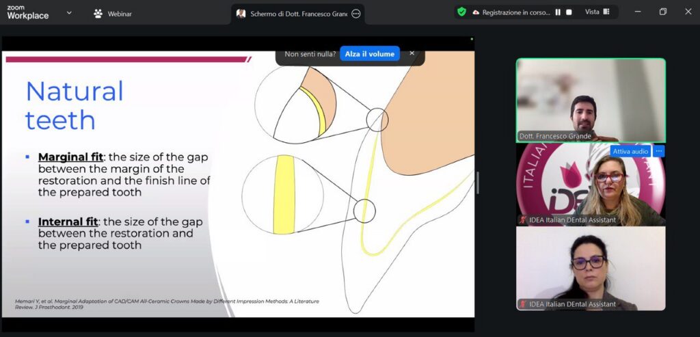Image resolution: width=700 pixels, height=337 pixels.
Task: Open shared screen options ellipsis
Action: pyautogui.click(x=355, y=14)
